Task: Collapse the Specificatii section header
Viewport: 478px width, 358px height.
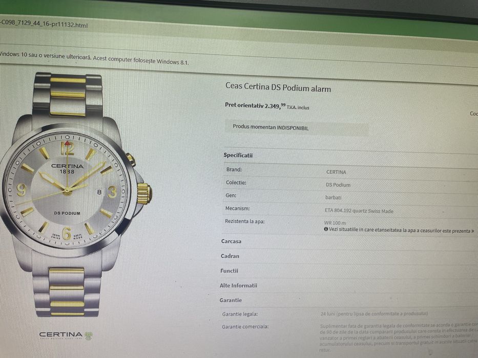Action: coord(238,155)
